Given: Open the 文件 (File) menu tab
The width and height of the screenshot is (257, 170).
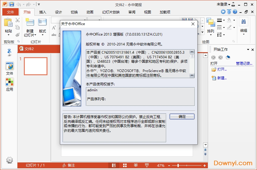Looking at the screenshot, I should (10, 12).
